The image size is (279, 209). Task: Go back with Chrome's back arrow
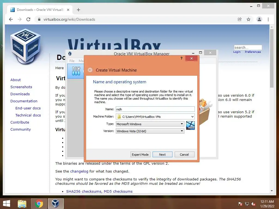pyautogui.click(x=11, y=19)
